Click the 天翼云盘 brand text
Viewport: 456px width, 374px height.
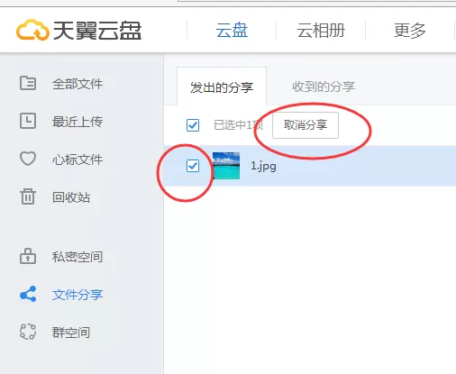(97, 31)
